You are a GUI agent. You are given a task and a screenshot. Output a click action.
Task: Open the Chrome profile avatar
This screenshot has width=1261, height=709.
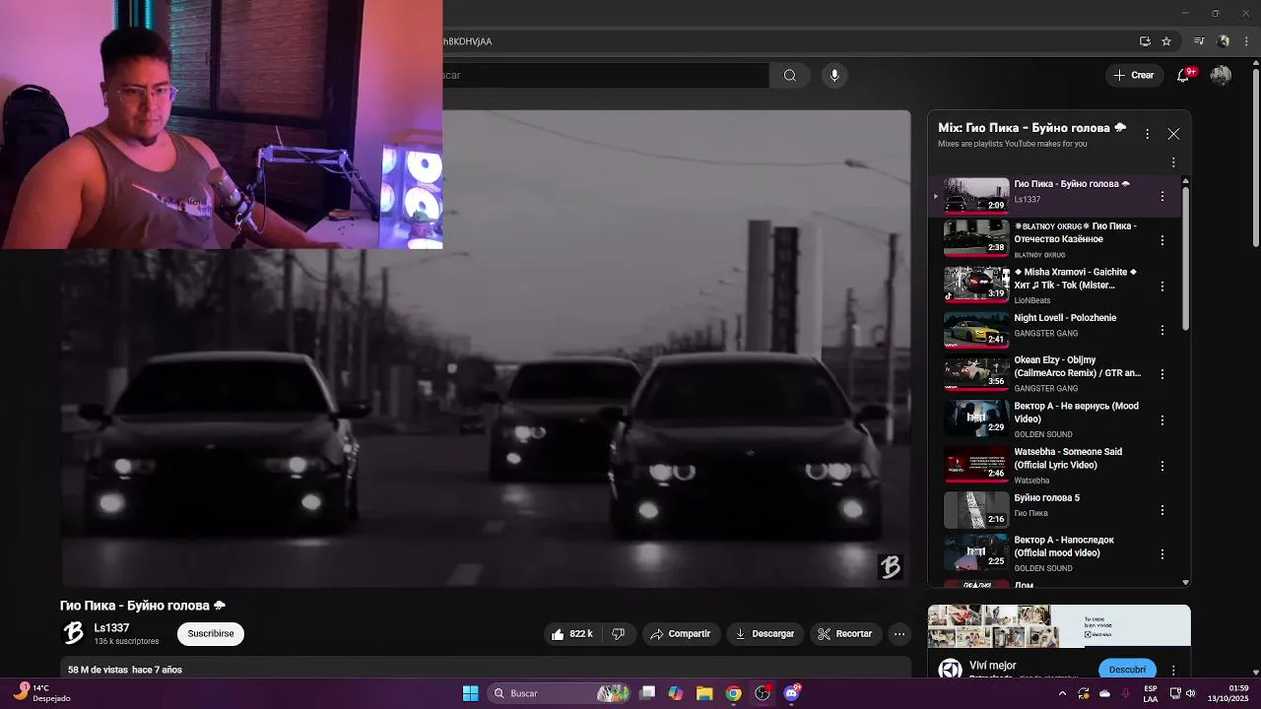(x=1224, y=41)
